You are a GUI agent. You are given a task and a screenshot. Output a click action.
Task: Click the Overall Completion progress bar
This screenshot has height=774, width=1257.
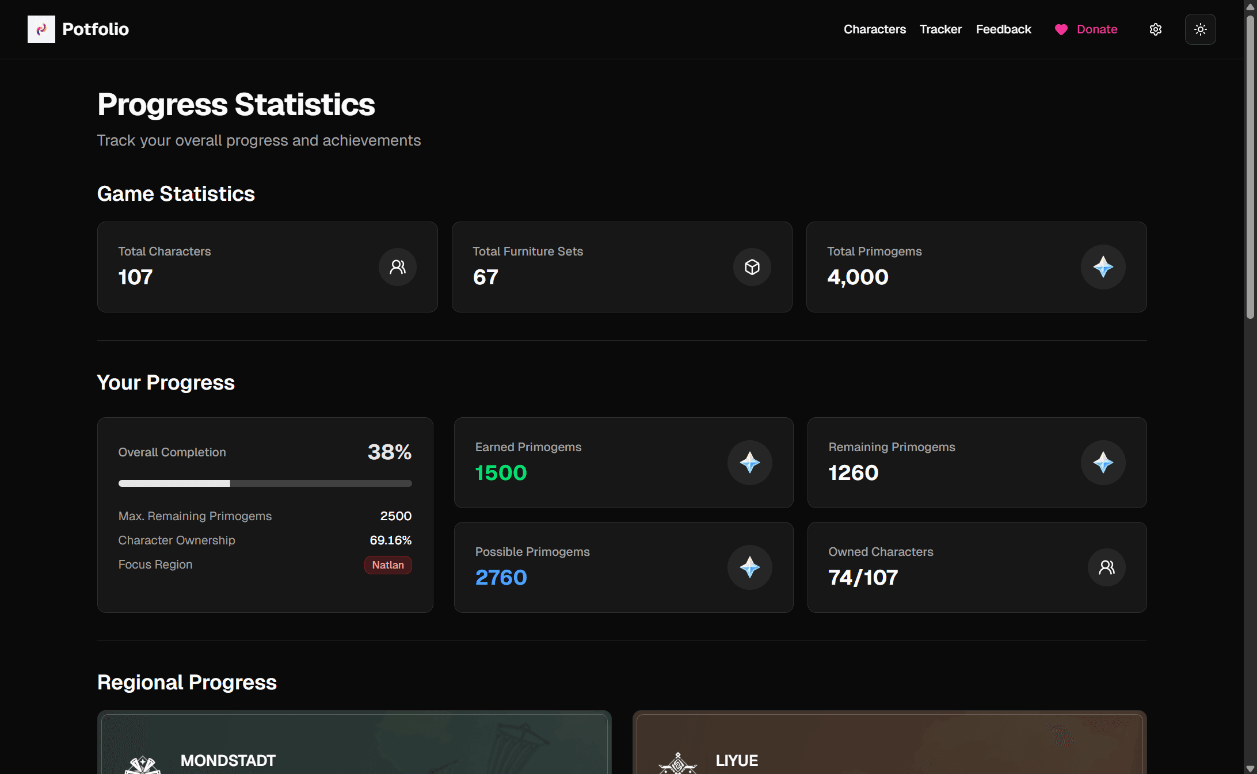pos(265,483)
